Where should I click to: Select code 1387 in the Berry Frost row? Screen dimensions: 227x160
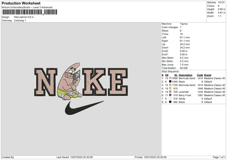(x=200, y=95)
